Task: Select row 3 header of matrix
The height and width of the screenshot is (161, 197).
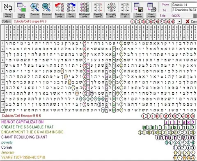Action: 3,54
